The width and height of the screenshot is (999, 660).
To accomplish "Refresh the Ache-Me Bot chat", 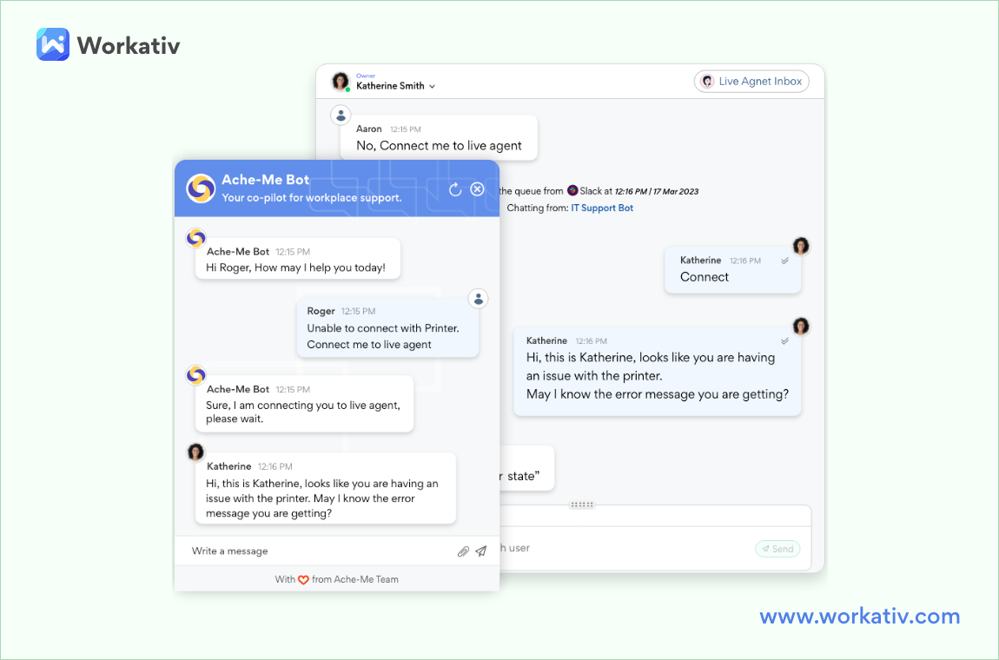I will coord(455,190).
